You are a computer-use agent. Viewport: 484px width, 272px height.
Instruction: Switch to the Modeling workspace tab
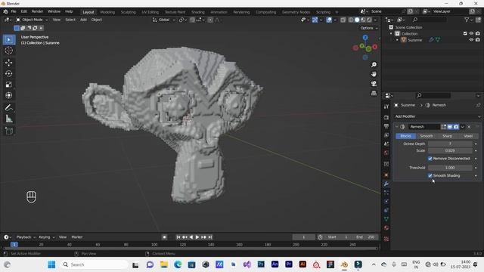107,12
